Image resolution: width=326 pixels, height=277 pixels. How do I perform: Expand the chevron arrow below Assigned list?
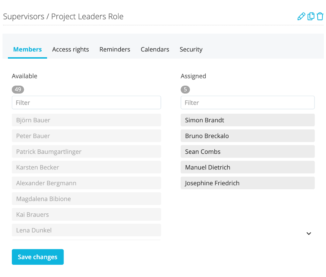point(309,233)
